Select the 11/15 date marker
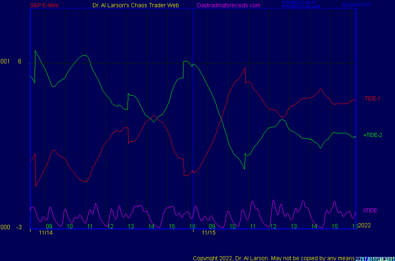The width and height of the screenshot is (395, 261). 208,232
